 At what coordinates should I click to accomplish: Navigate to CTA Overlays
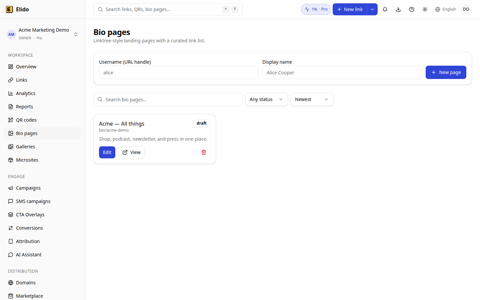pyautogui.click(x=43, y=215)
